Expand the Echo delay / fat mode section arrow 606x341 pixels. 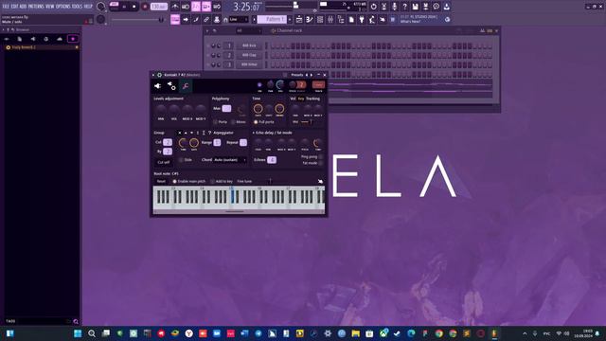coord(254,133)
